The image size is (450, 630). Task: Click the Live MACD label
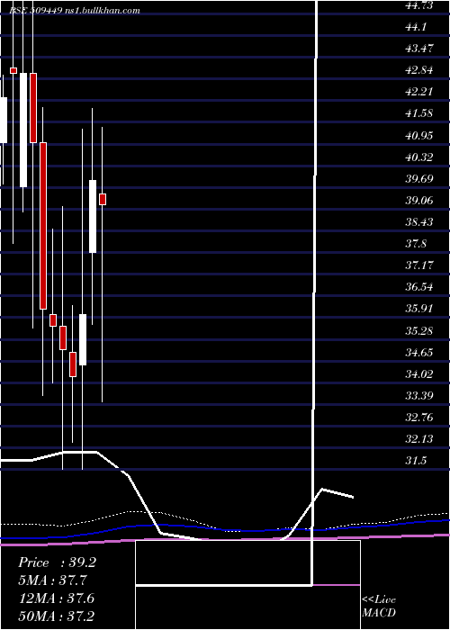[379, 607]
